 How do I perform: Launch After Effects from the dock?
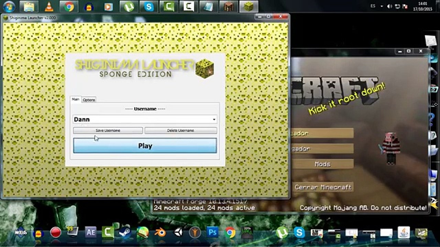(91, 232)
